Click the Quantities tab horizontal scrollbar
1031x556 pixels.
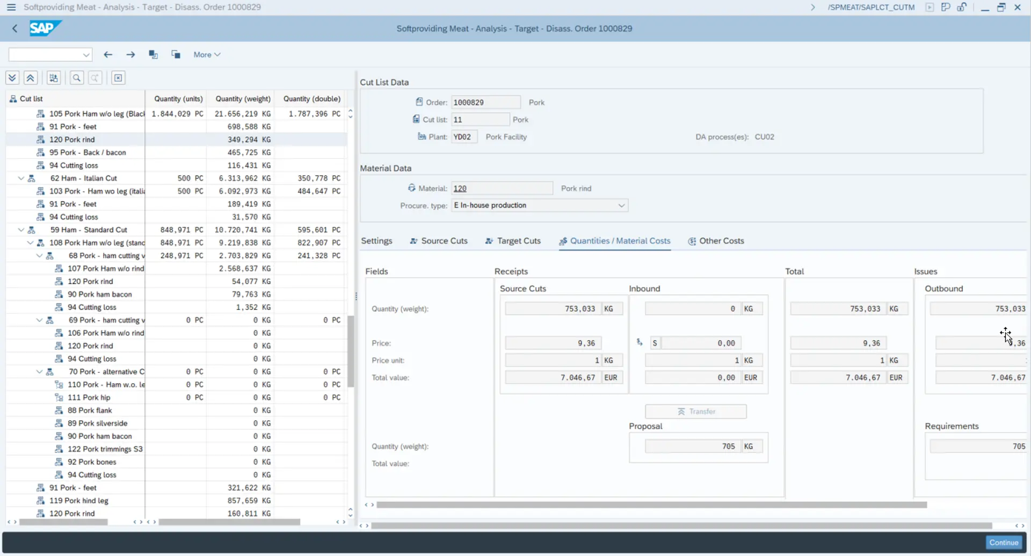coord(651,505)
